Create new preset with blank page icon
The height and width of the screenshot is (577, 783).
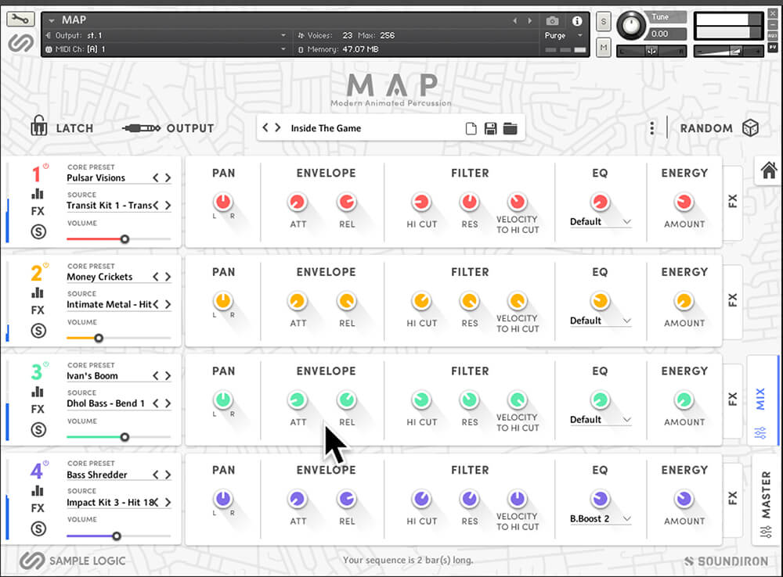471,128
